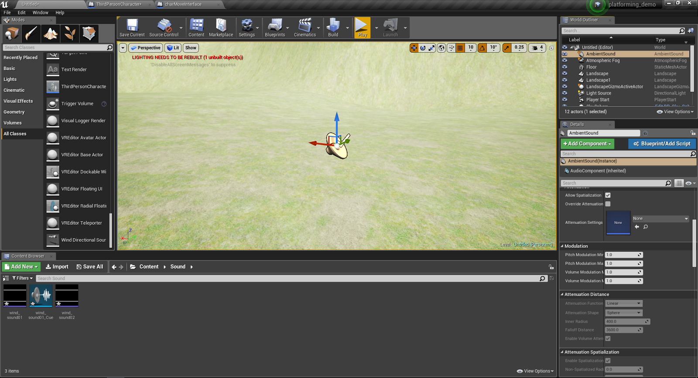The height and width of the screenshot is (378, 698).
Task: Click Save Current toolbar icon
Action: pyautogui.click(x=132, y=28)
